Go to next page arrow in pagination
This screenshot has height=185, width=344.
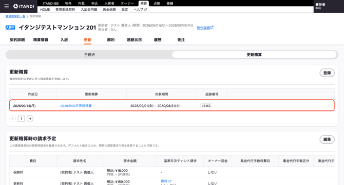30,119
